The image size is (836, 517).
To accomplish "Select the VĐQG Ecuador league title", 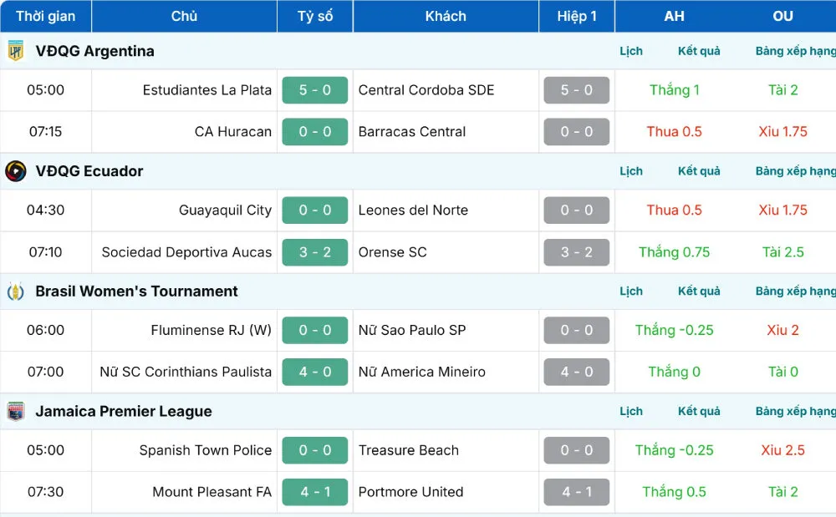I will (89, 171).
